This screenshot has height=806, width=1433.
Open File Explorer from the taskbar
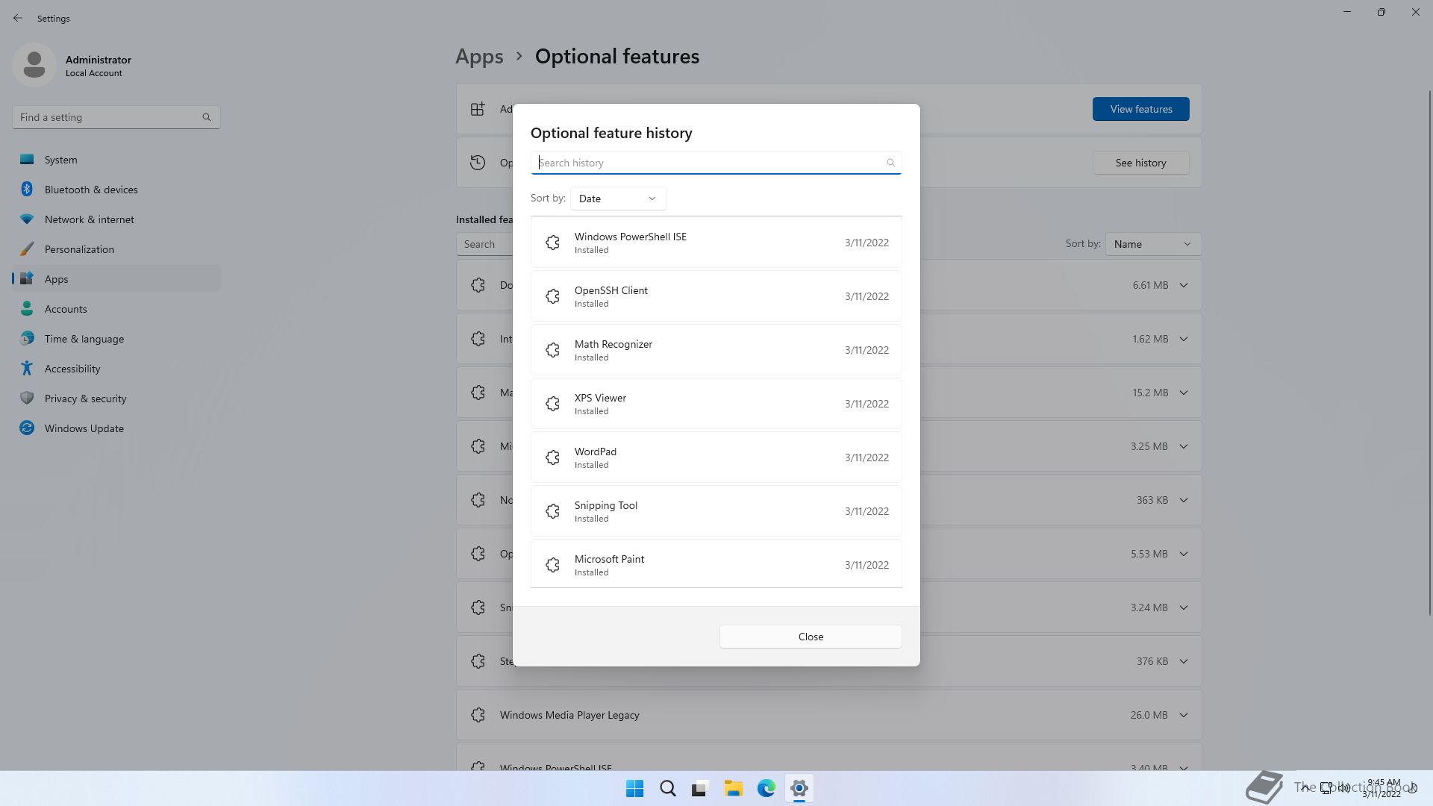(x=733, y=788)
